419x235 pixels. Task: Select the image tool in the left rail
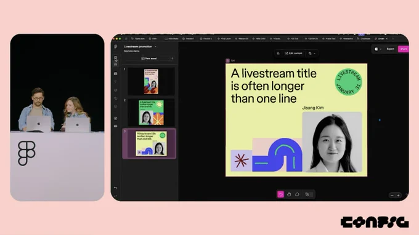tap(115, 90)
